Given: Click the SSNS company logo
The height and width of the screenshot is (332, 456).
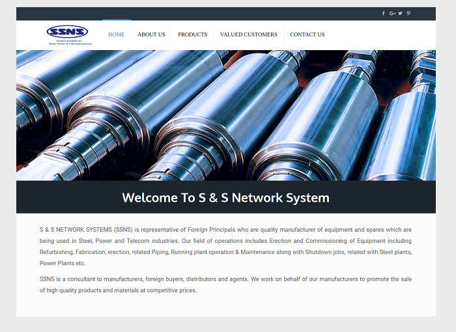Looking at the screenshot, I should click(69, 35).
